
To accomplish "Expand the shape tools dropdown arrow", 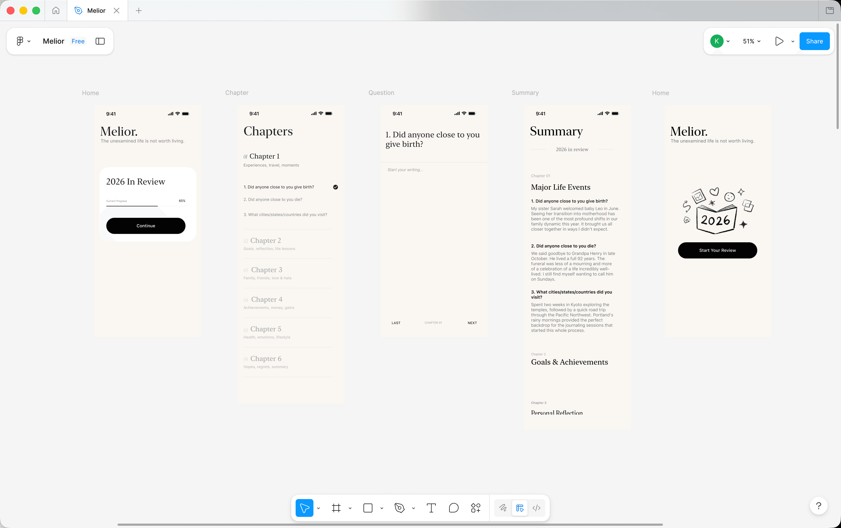I will point(382,508).
